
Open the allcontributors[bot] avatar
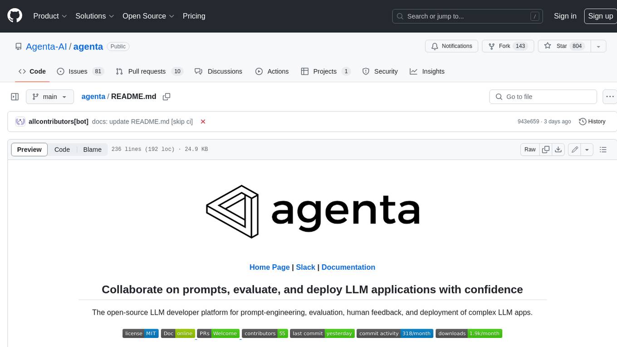(x=20, y=122)
